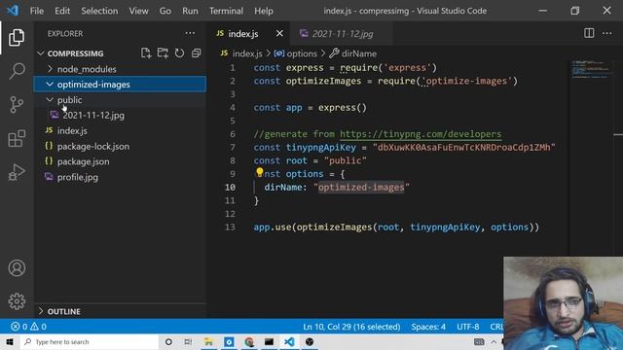Expand the OUTLINE section
The height and width of the screenshot is (350, 623).
120,311
